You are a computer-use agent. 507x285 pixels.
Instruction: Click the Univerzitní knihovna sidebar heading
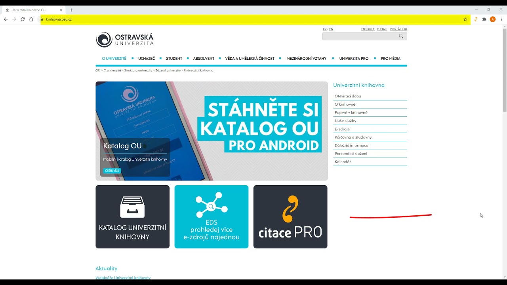click(x=359, y=85)
